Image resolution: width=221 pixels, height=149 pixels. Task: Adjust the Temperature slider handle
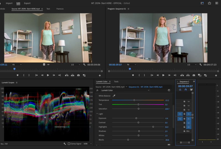pyautogui.click(x=134, y=100)
